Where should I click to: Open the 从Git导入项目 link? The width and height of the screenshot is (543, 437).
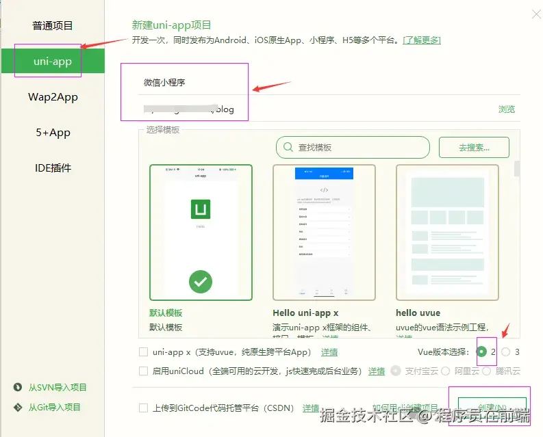[54, 407]
